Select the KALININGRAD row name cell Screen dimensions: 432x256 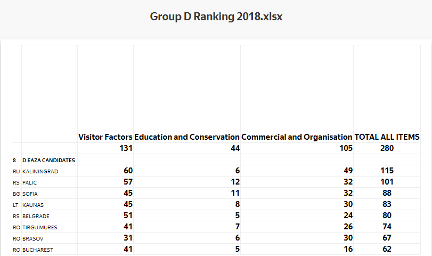(40, 171)
